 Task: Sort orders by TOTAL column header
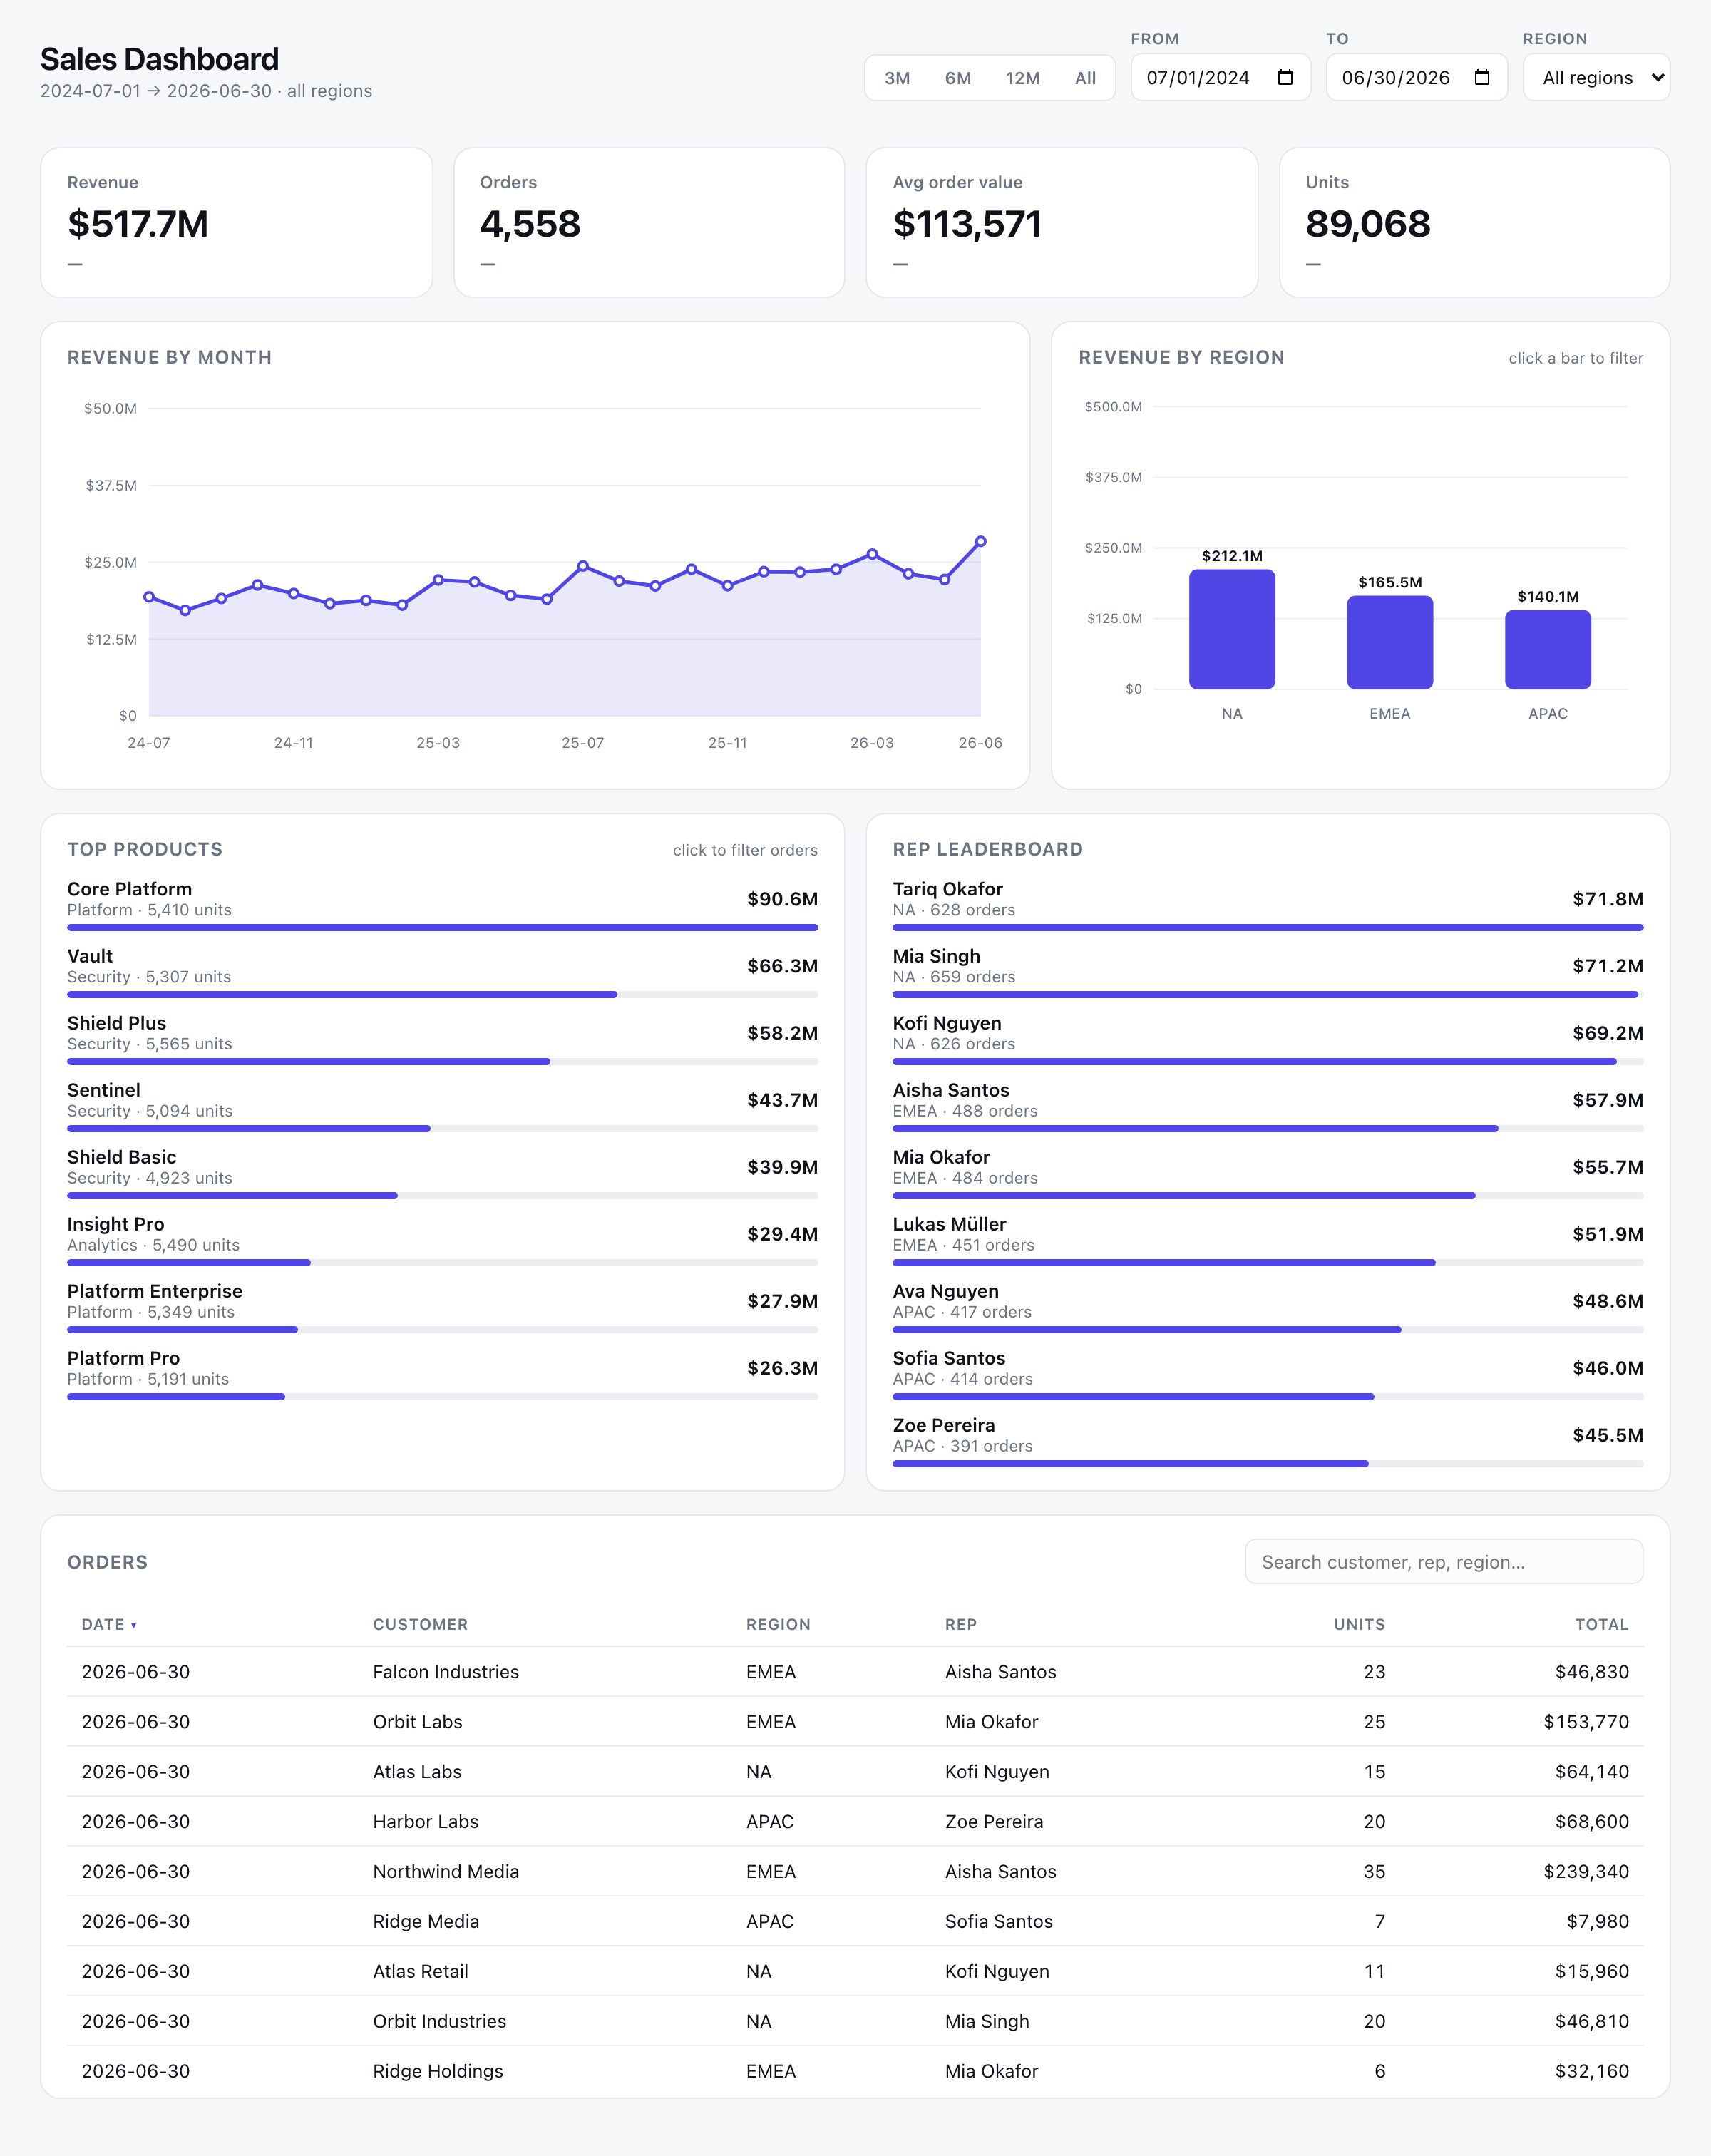[1601, 1624]
